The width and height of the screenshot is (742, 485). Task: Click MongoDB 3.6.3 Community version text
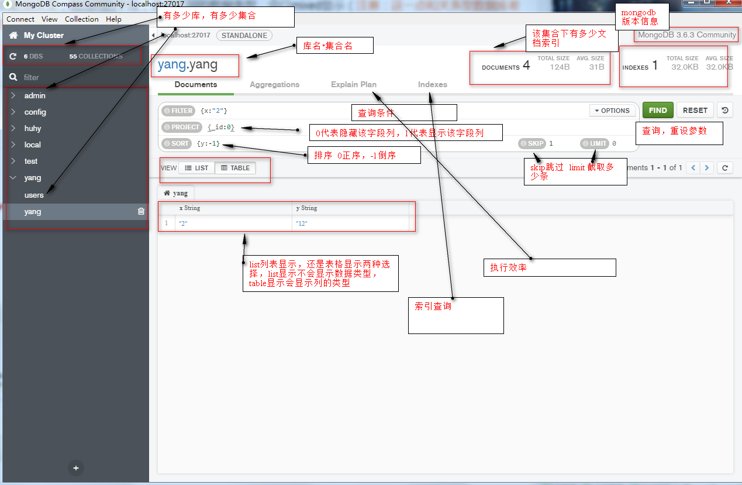point(687,35)
